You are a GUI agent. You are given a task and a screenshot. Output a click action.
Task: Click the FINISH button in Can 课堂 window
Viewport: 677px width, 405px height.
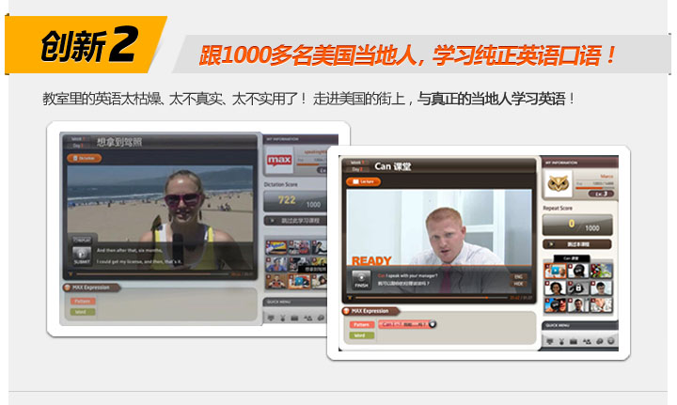(x=361, y=279)
